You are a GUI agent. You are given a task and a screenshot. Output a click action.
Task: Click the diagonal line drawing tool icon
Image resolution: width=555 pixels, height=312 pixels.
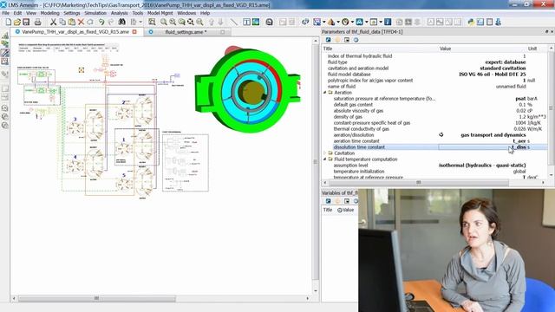click(x=234, y=22)
